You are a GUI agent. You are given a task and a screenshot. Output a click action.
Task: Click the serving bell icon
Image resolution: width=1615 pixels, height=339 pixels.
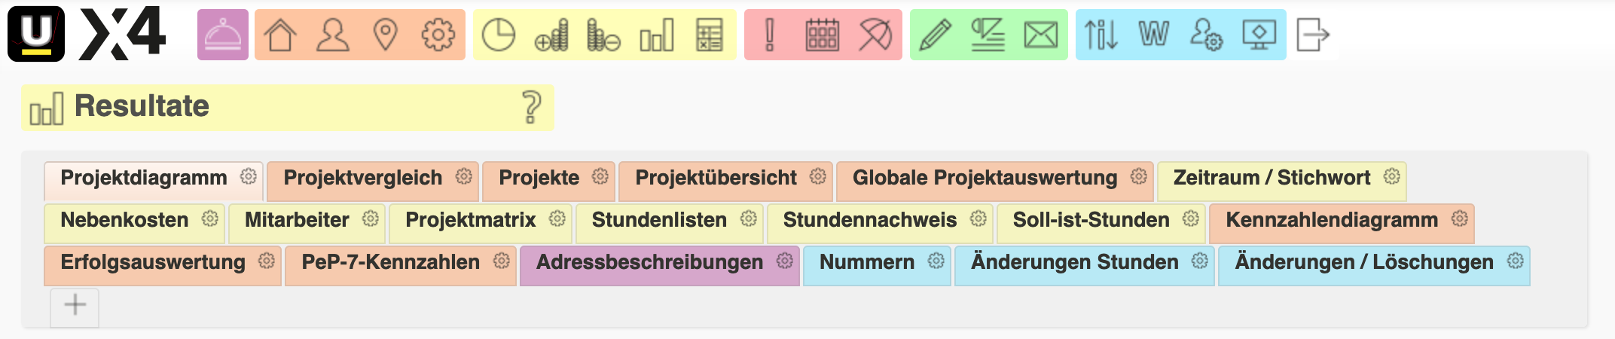(x=223, y=35)
